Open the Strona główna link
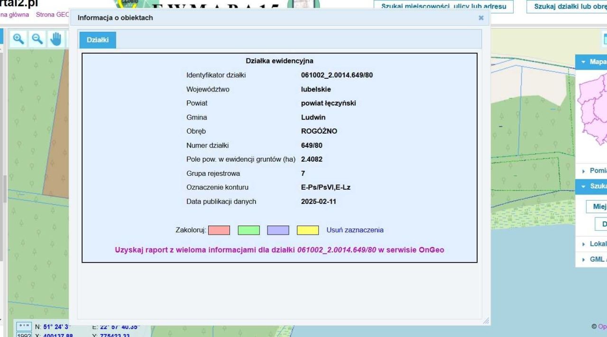This screenshot has height=337, width=607. click(15, 15)
